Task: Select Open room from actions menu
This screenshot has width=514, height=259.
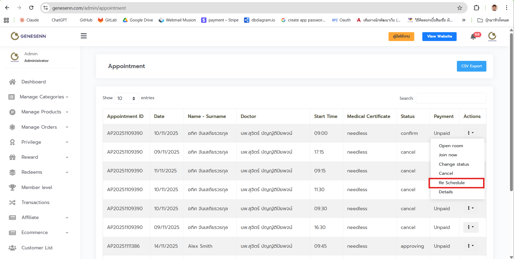Action: click(451, 146)
